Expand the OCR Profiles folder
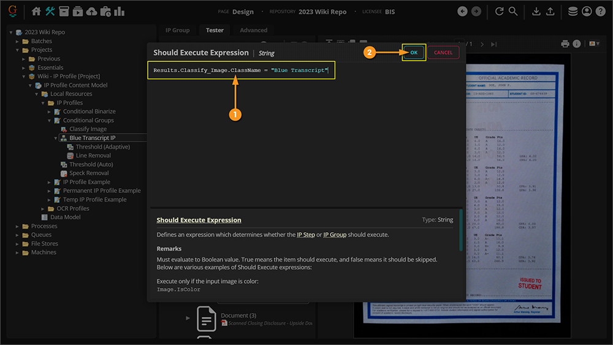This screenshot has width=613, height=345. pyautogui.click(x=43, y=208)
